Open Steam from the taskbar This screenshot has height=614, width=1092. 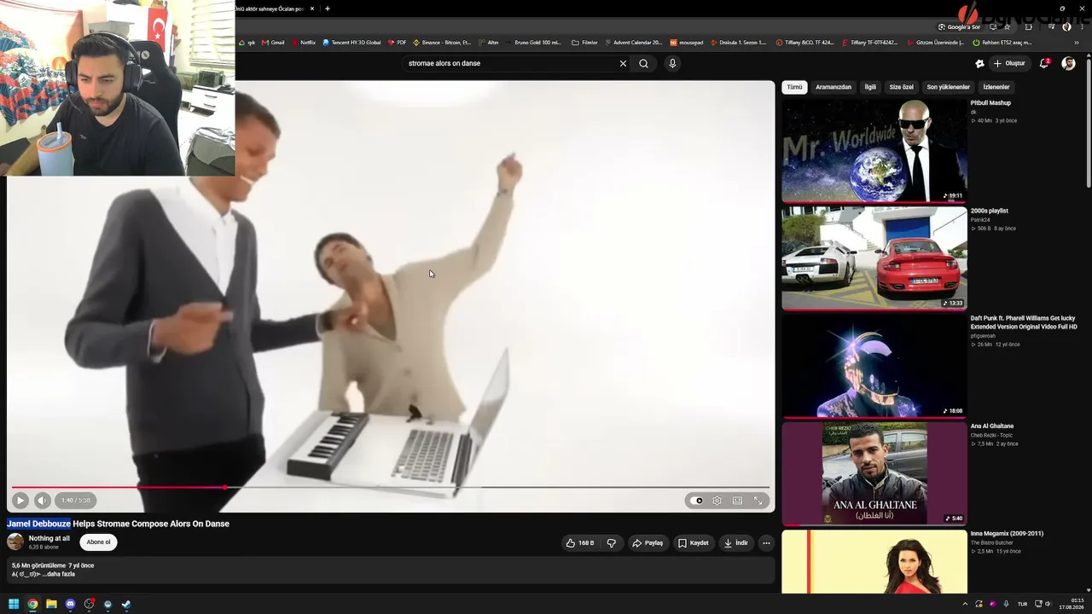coord(126,605)
